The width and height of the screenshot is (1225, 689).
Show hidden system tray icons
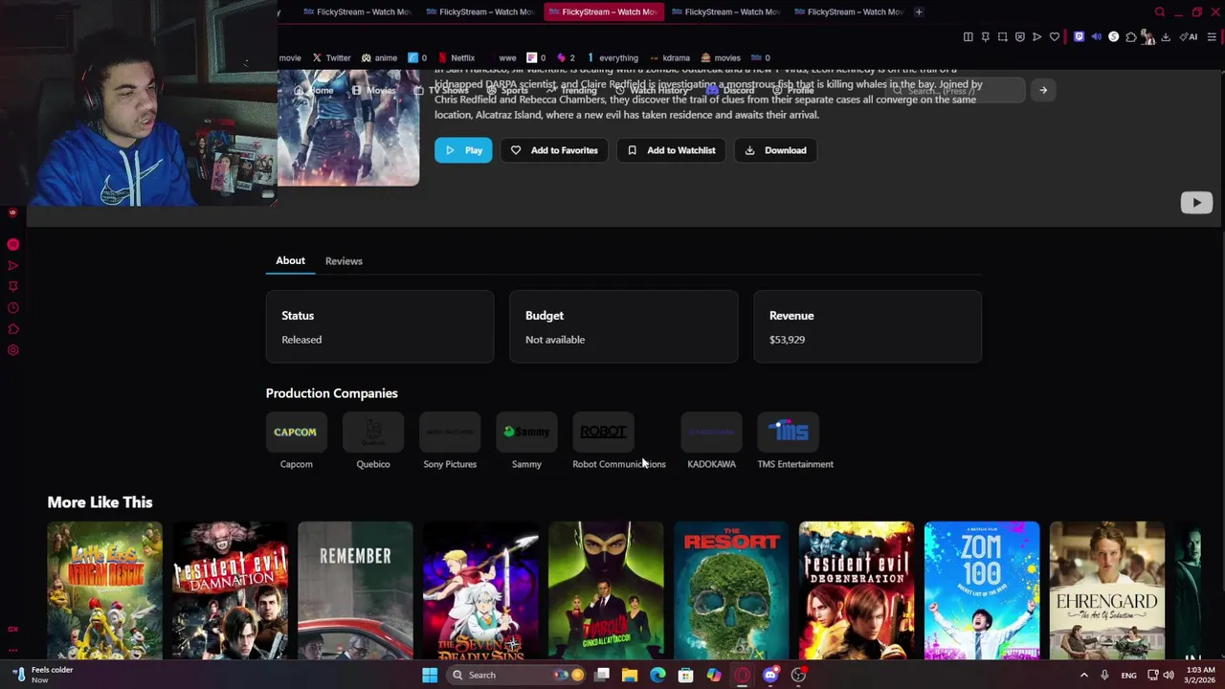[1083, 675]
